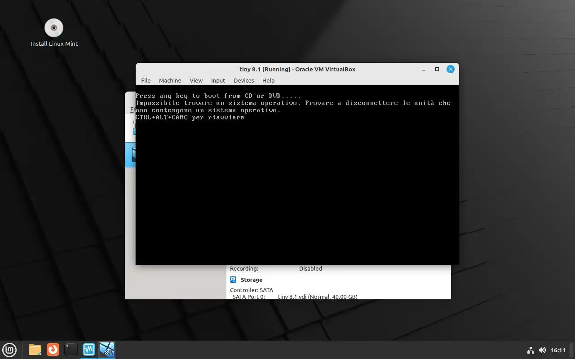
Task: Open the Help menu
Action: (268, 80)
